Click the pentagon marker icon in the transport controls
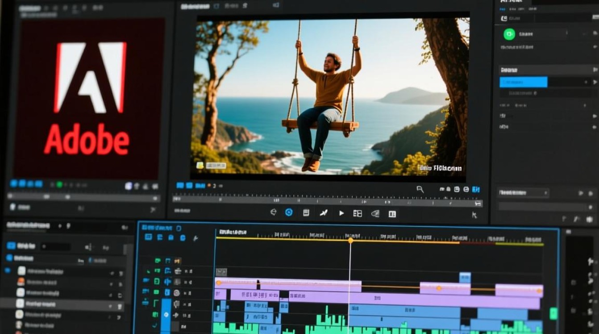 (274, 213)
